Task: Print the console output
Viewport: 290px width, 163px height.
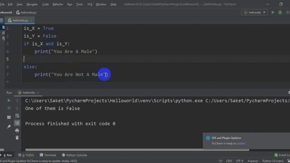Action: coord(17,130)
